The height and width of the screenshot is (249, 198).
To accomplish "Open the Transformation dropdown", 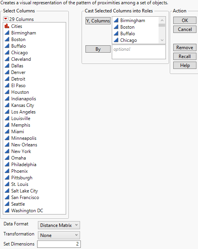I will [x=59, y=235].
